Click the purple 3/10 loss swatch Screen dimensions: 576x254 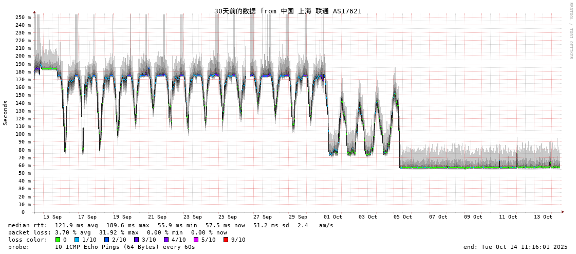click(x=136, y=240)
